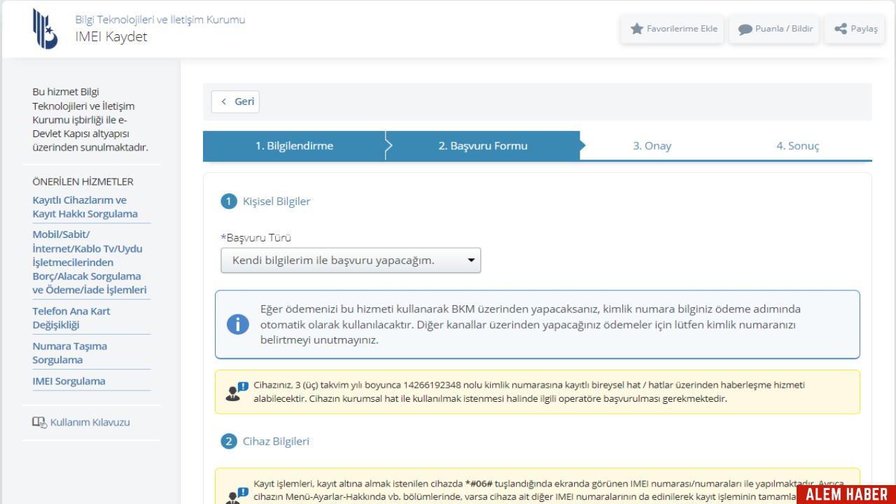Viewport: 896px width, 504px height.
Task: Open the Başvuru Türü dropdown
Action: (350, 260)
